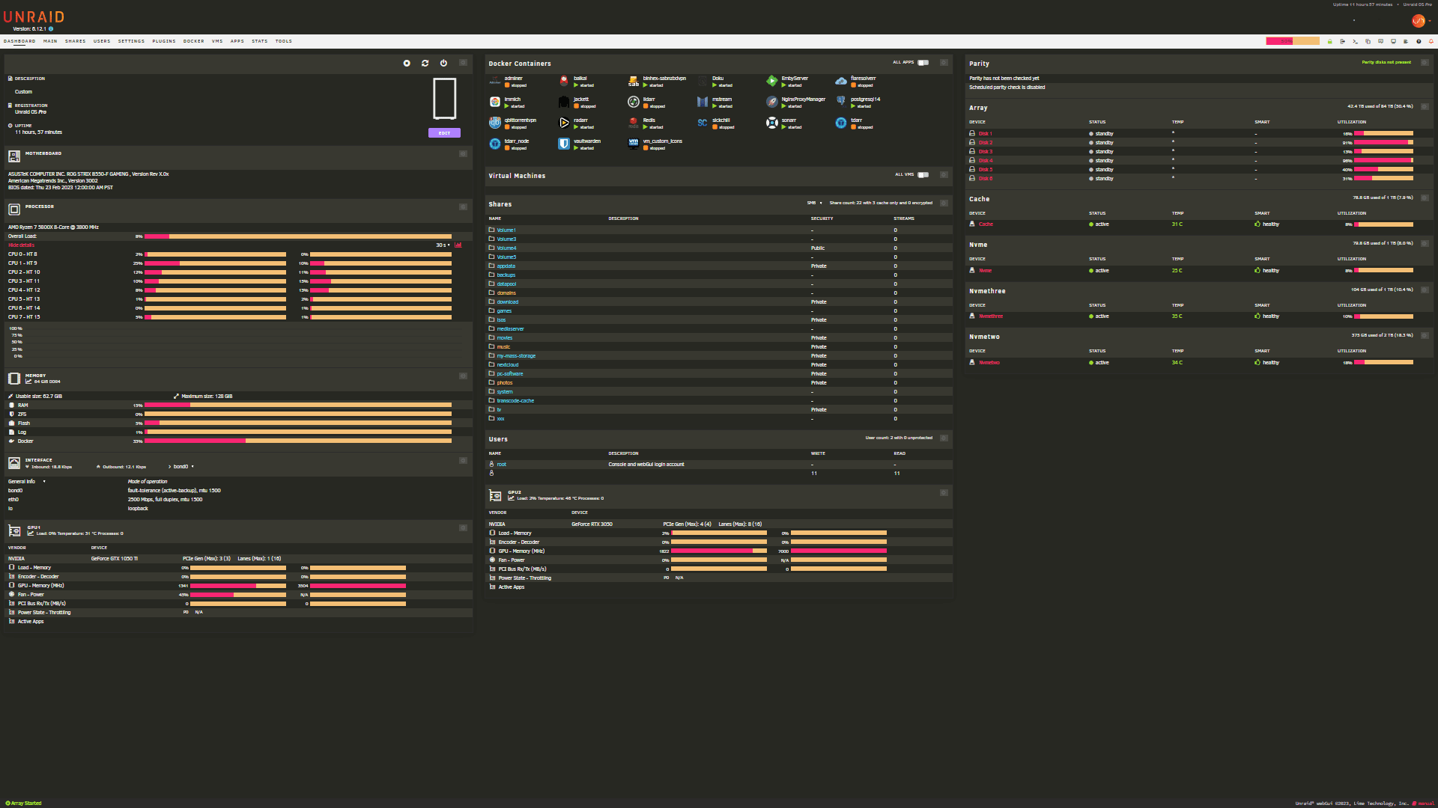The image size is (1438, 808).
Task: Open the lidarr container icon
Action: coord(634,102)
